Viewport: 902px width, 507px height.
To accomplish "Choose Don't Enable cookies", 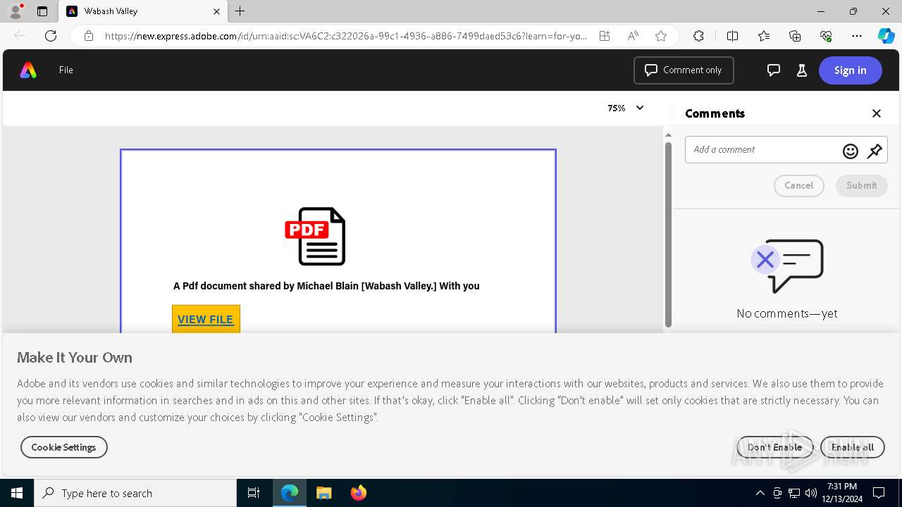I will pos(774,447).
